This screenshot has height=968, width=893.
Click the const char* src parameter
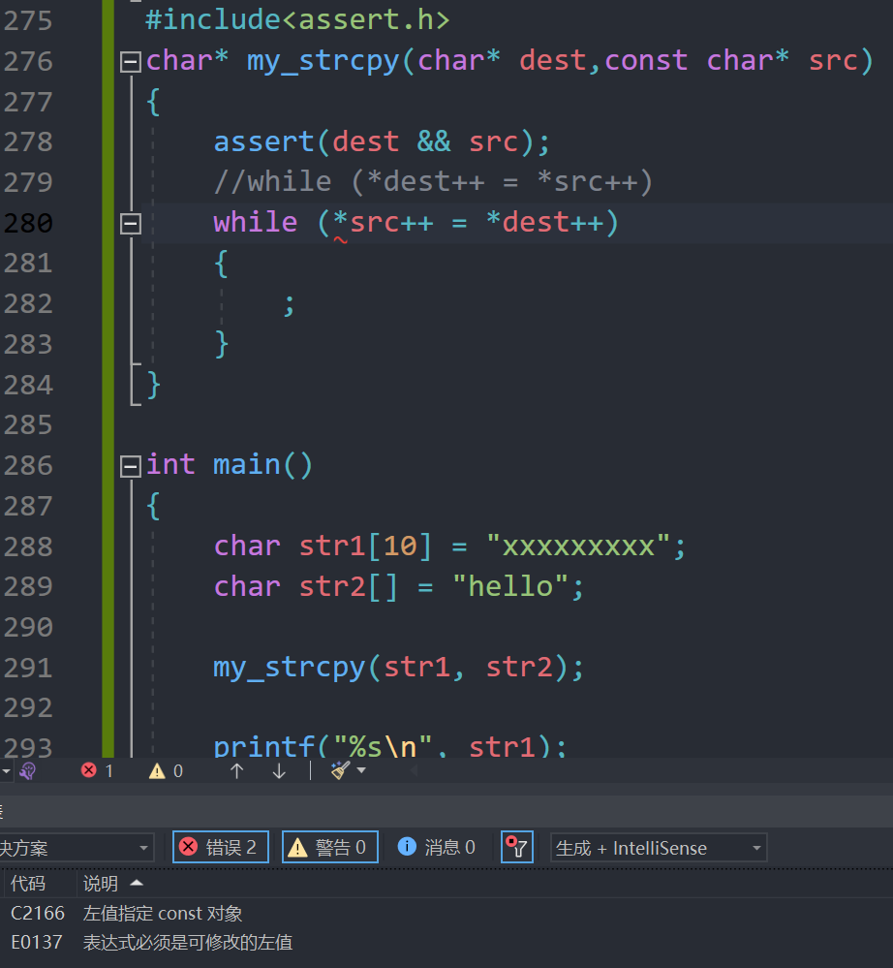(731, 62)
